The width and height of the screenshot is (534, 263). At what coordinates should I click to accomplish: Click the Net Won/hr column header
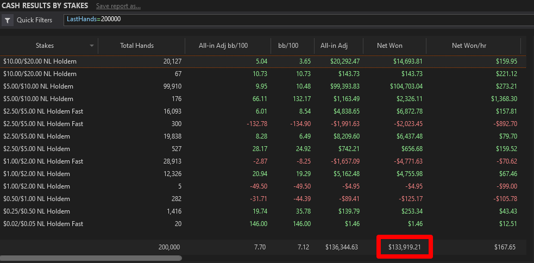(469, 46)
